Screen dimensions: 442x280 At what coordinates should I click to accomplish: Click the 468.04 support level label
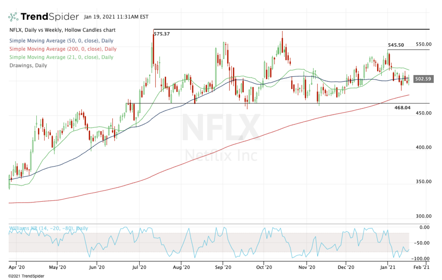coord(403,108)
